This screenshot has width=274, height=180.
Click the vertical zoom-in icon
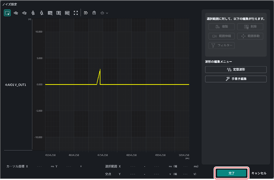(x=33, y=13)
